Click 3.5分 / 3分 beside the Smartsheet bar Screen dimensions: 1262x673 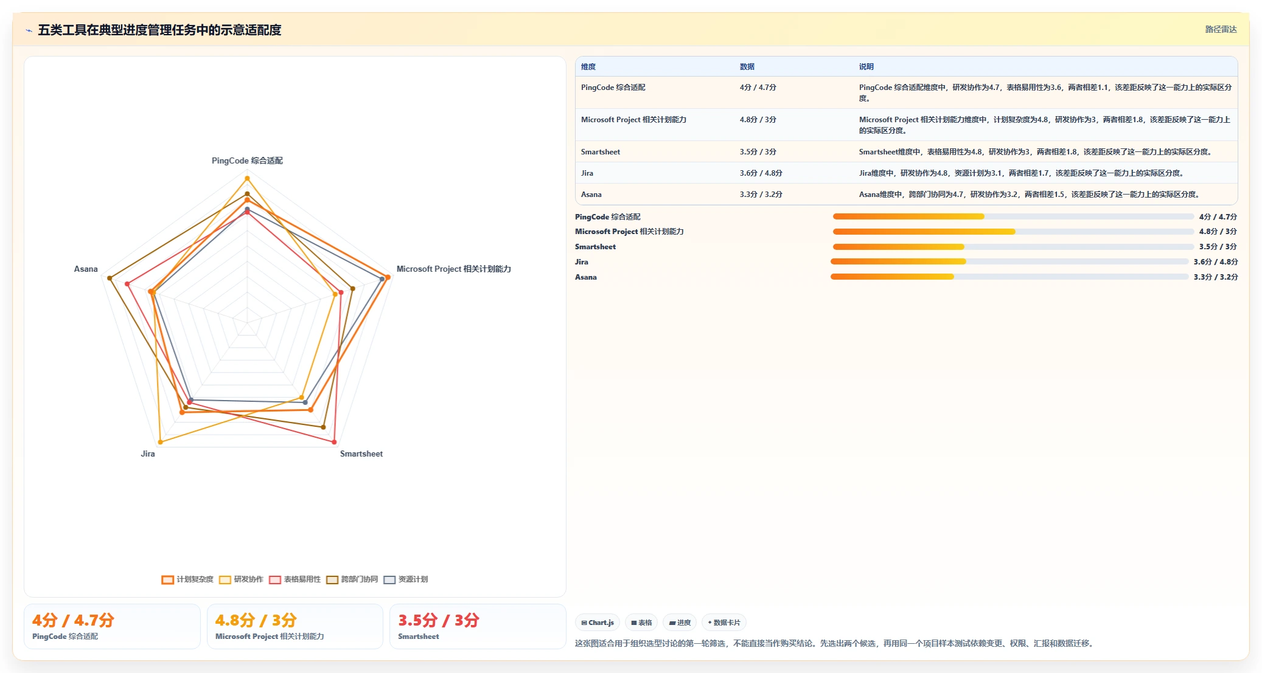click(1218, 247)
